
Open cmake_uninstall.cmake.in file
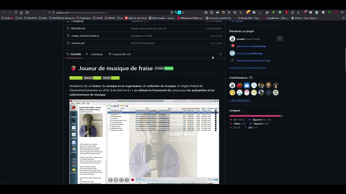click(x=85, y=36)
